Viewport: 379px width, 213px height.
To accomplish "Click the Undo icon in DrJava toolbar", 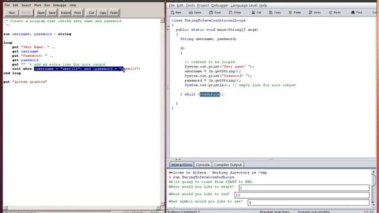I will [x=314, y=12].
